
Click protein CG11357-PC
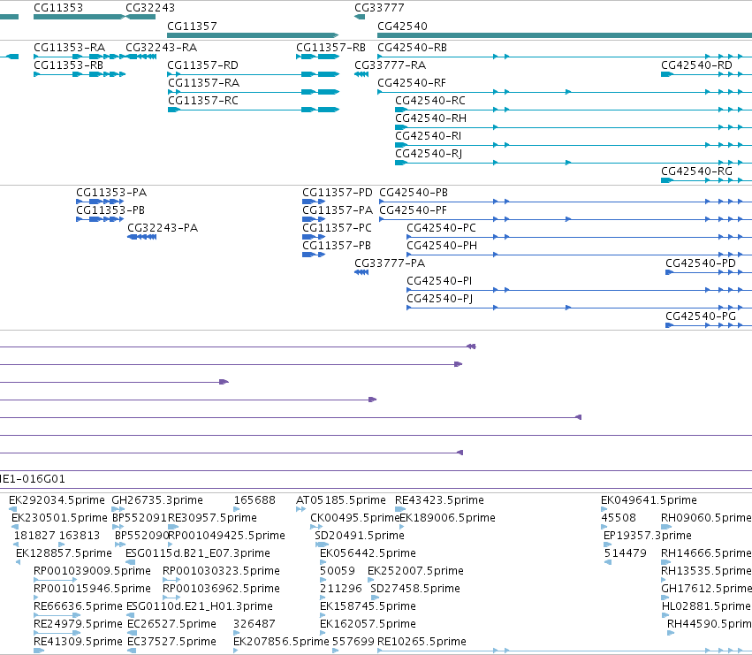[337, 228]
